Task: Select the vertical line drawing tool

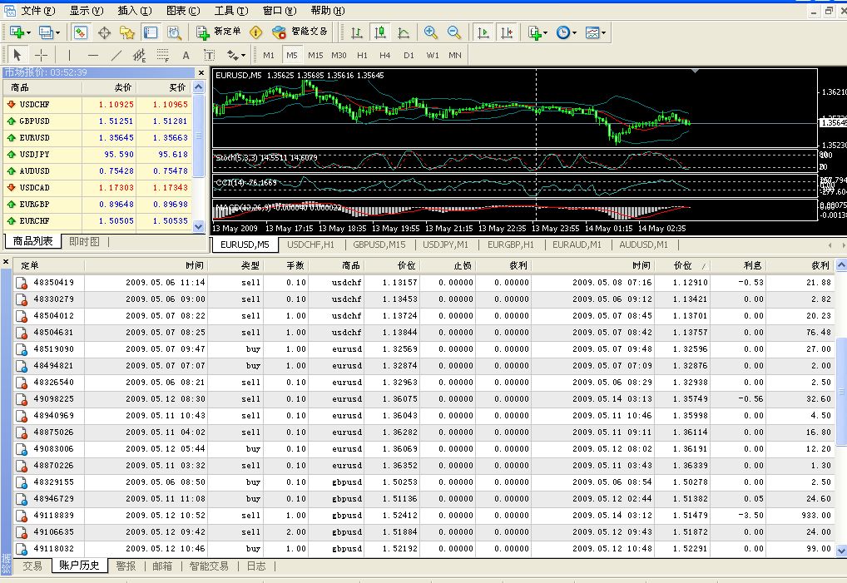Action: pos(69,55)
